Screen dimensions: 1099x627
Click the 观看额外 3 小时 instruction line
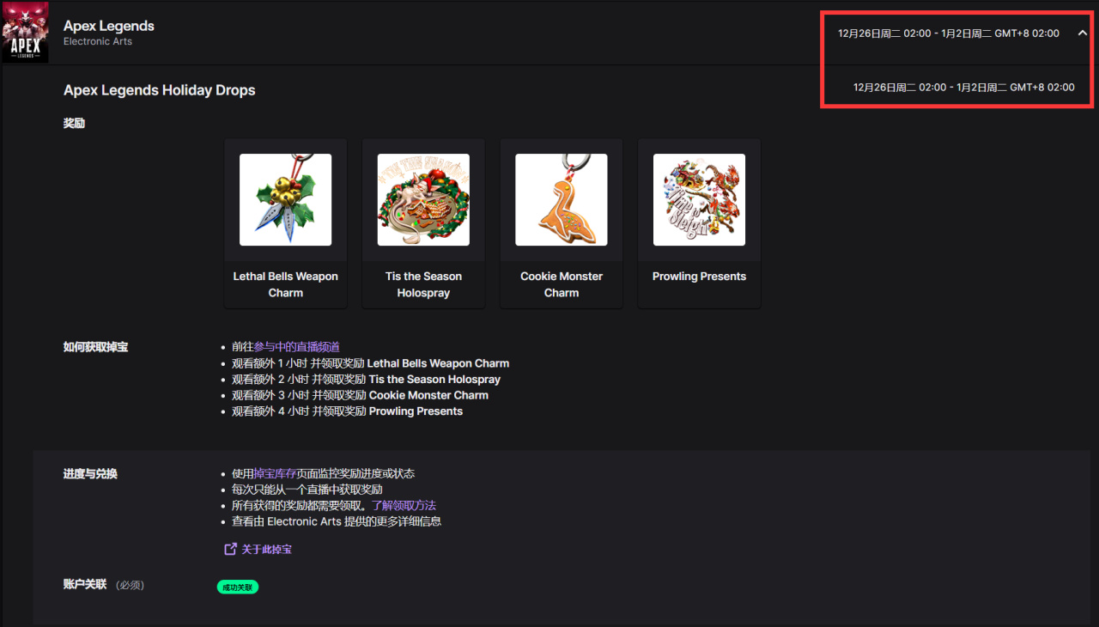tap(360, 396)
